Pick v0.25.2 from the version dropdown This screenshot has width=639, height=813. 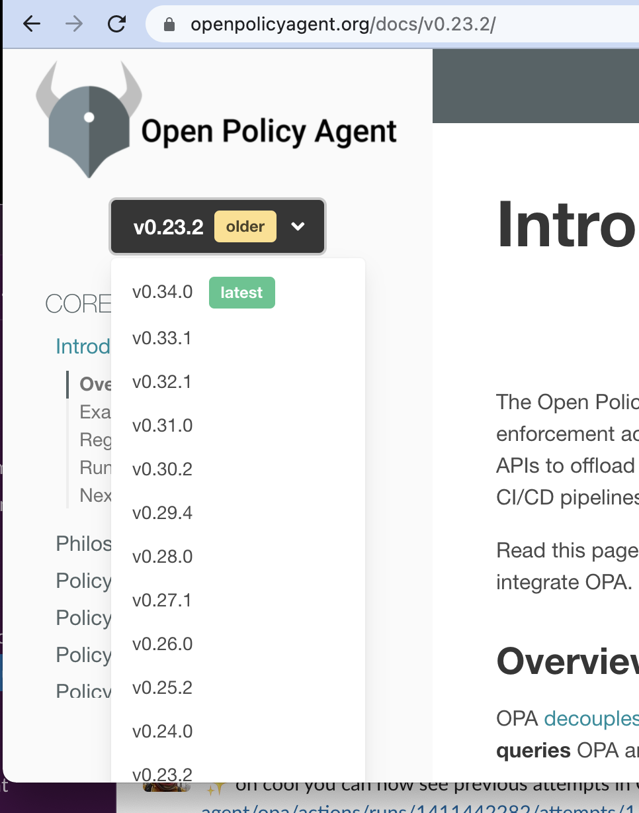pos(163,687)
